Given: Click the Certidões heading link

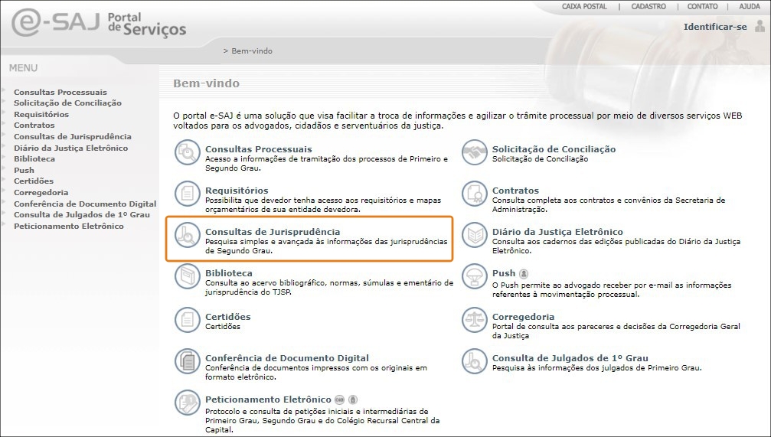Looking at the screenshot, I should pyautogui.click(x=227, y=317).
